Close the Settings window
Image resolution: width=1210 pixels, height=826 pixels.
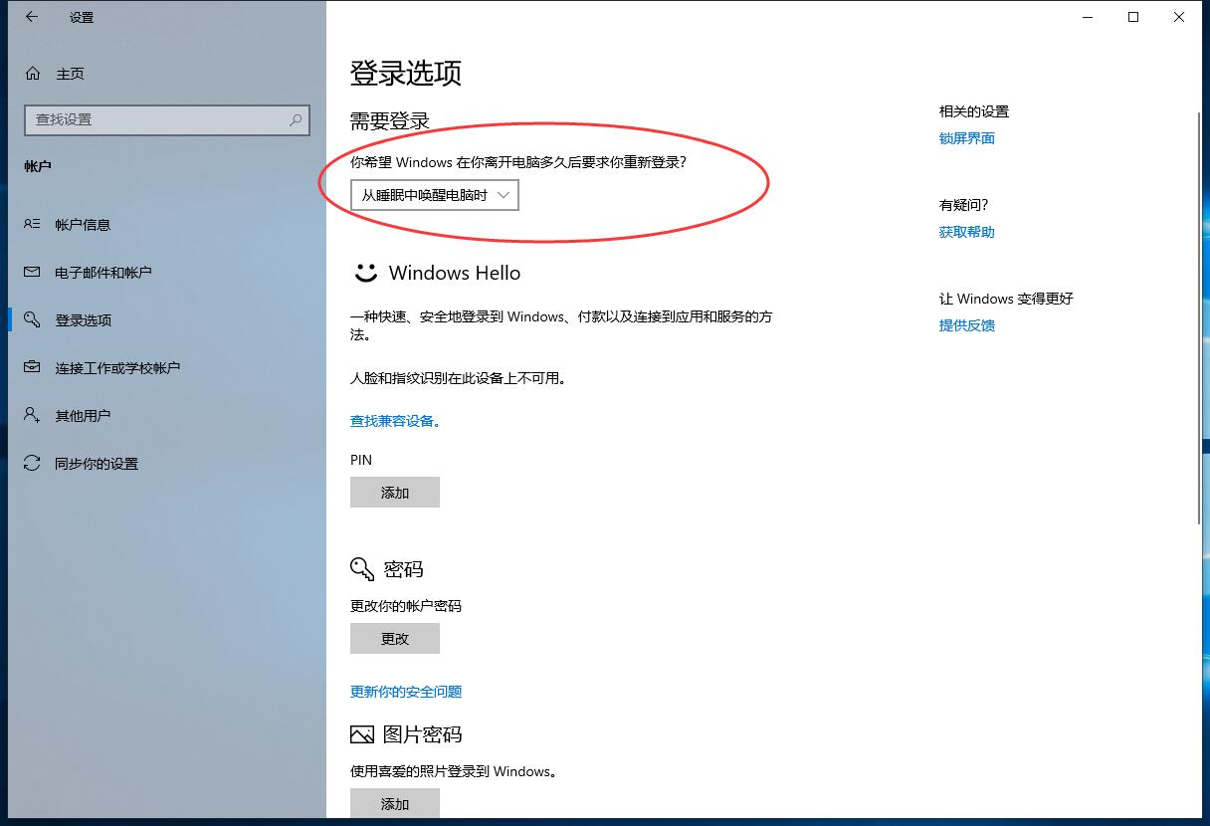[x=1179, y=17]
